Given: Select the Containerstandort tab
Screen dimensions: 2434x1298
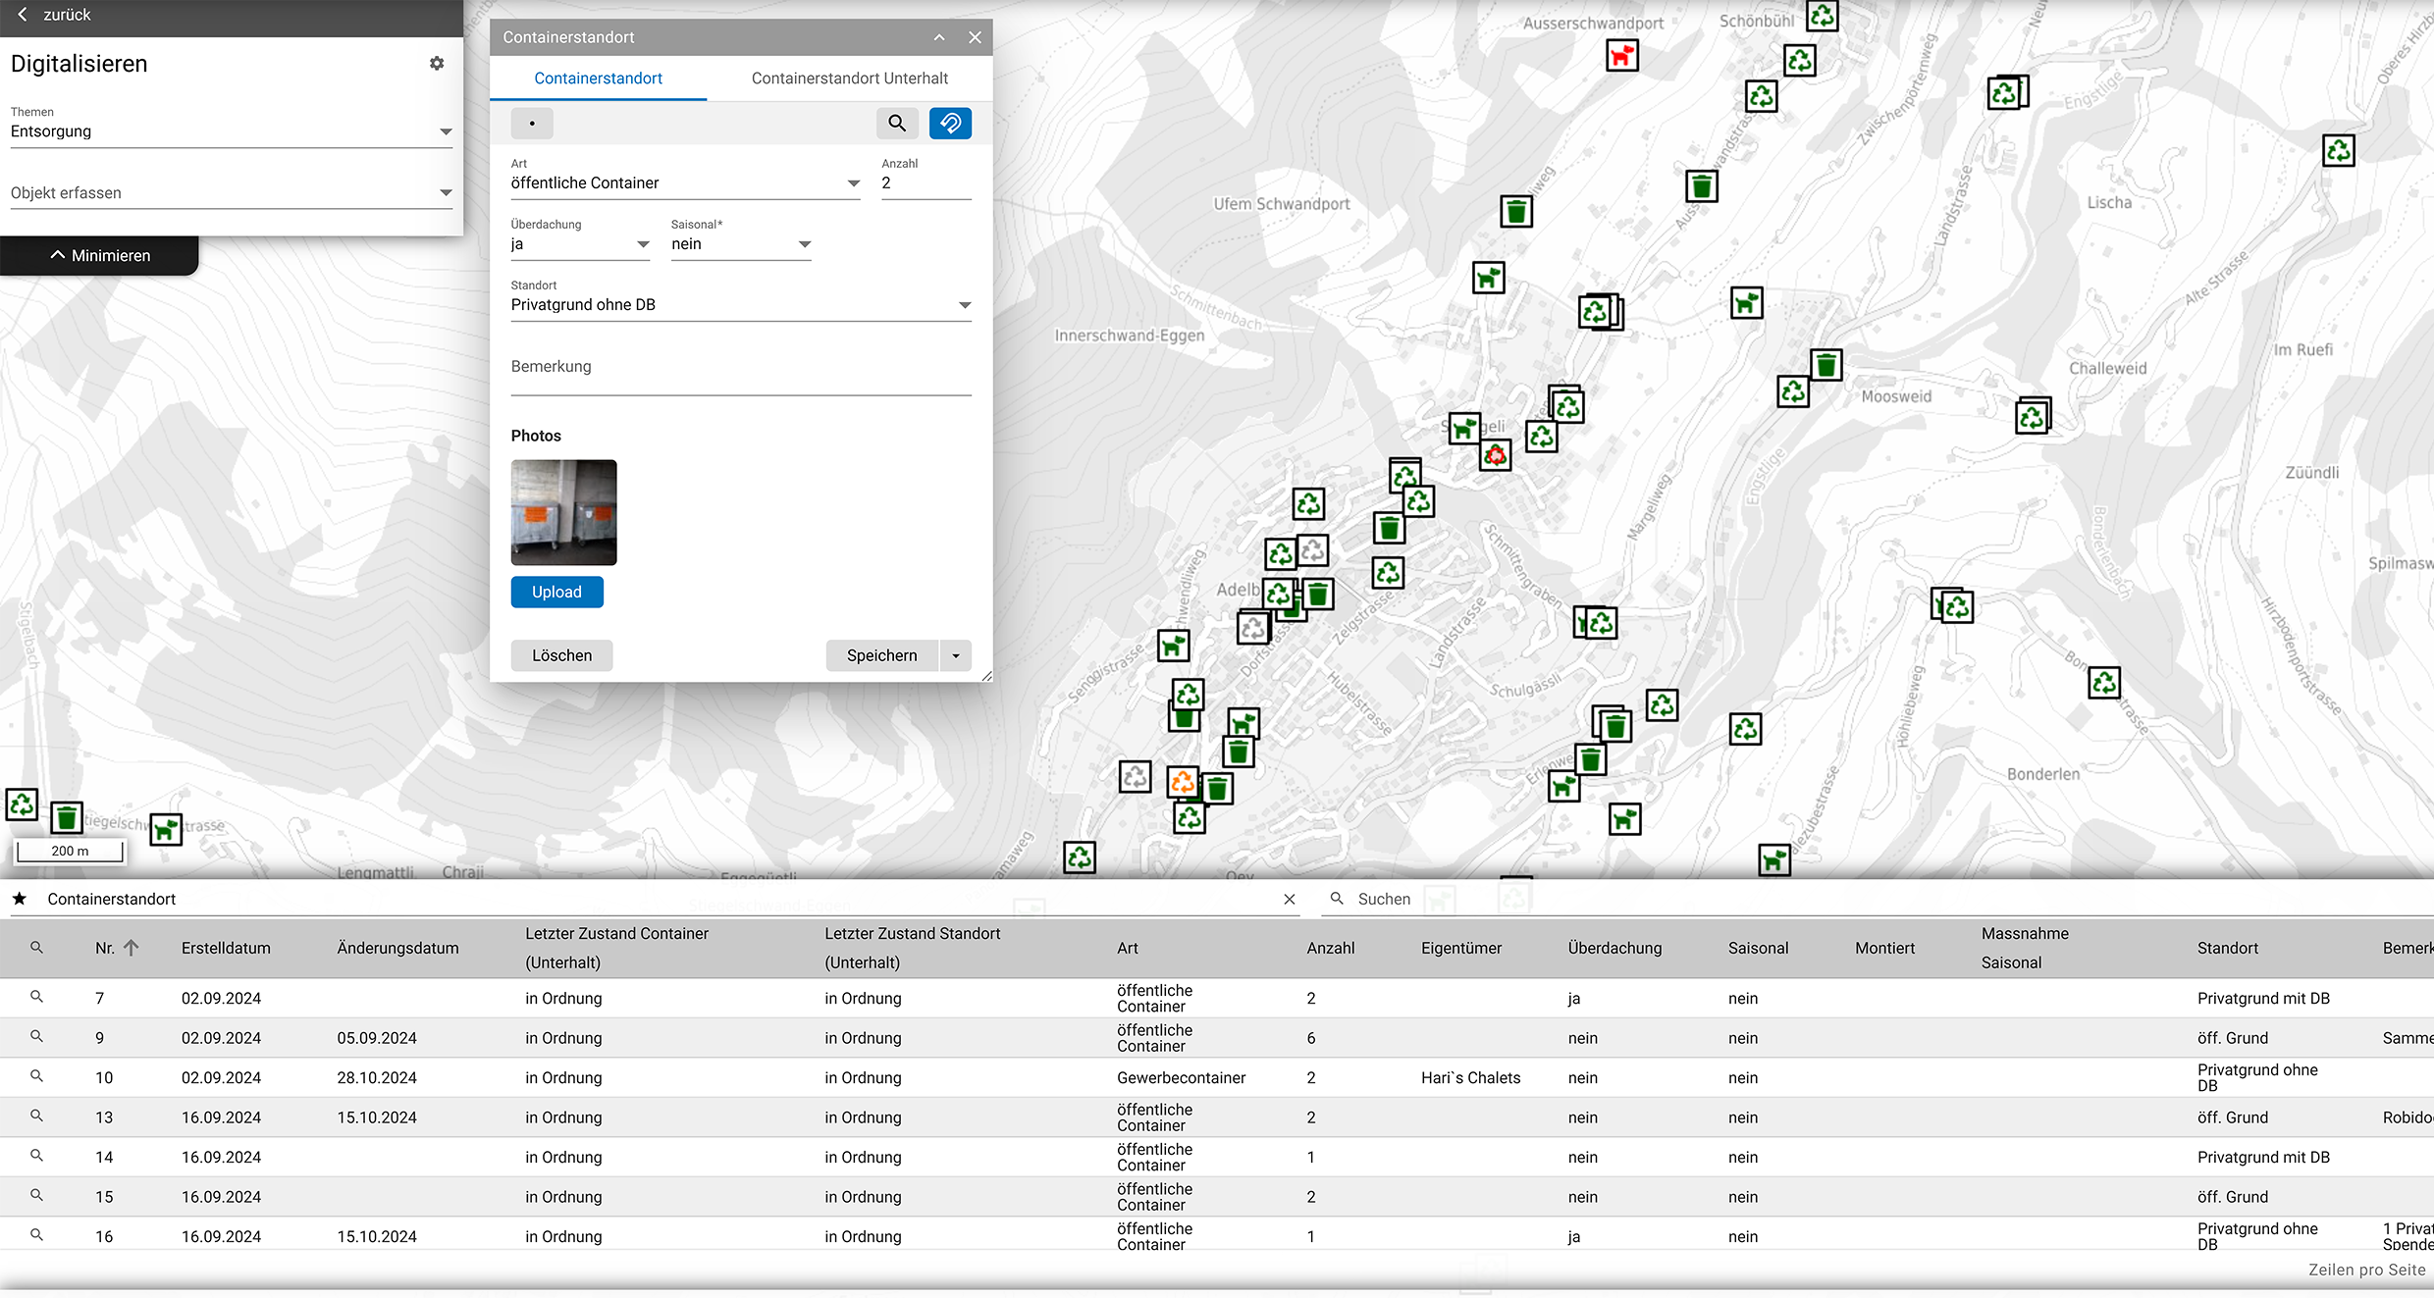Looking at the screenshot, I should (x=598, y=78).
